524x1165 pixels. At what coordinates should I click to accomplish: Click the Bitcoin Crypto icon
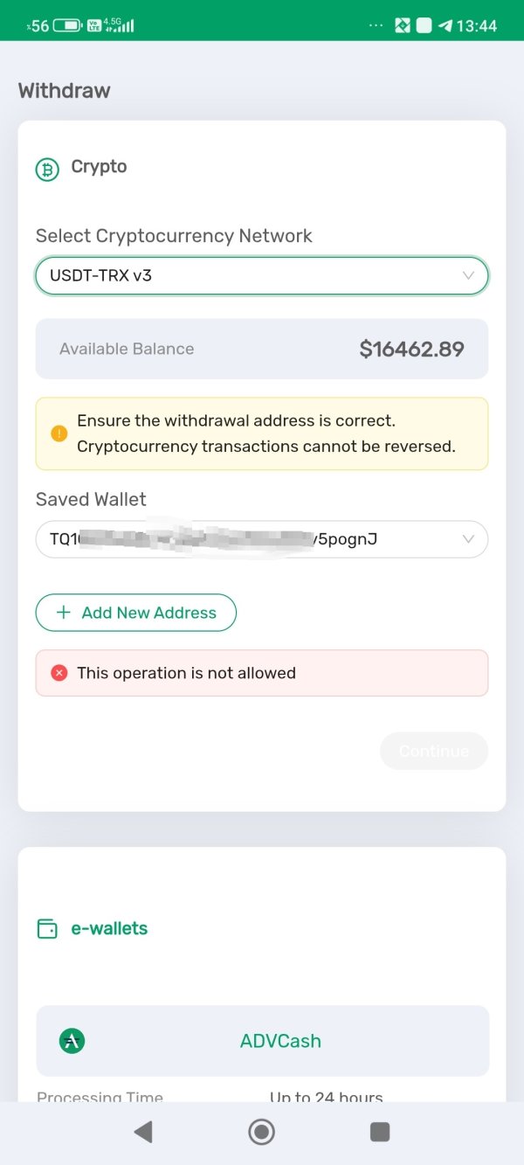47,169
